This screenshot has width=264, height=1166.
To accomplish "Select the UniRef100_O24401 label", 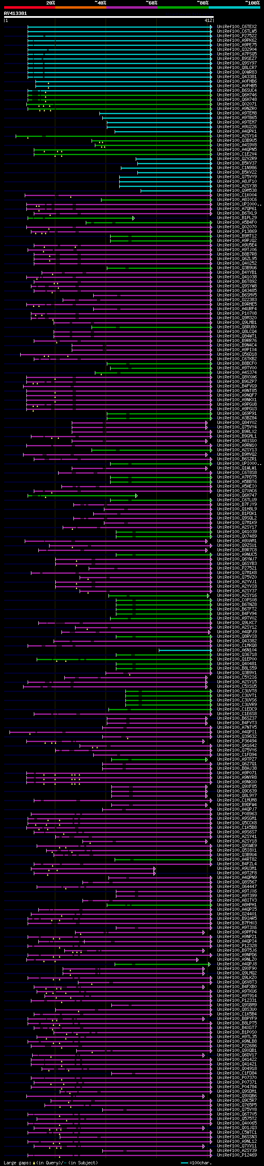I will pyautogui.click(x=236, y=913).
